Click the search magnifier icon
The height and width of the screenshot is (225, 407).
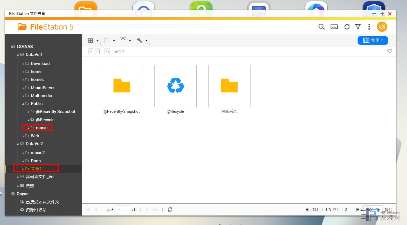click(x=321, y=27)
